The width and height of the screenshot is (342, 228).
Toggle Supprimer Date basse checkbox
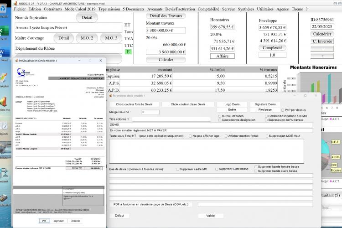pyautogui.click(x=217, y=169)
